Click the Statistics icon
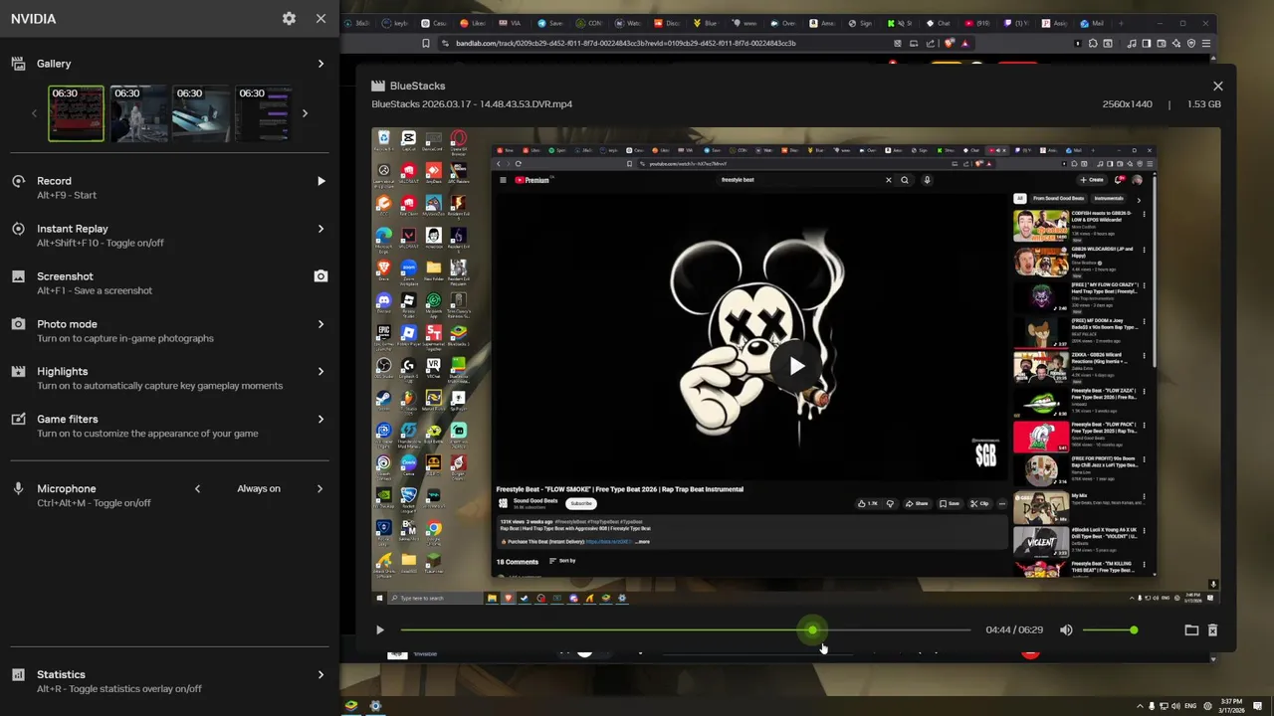This screenshot has width=1274, height=716. (18, 674)
